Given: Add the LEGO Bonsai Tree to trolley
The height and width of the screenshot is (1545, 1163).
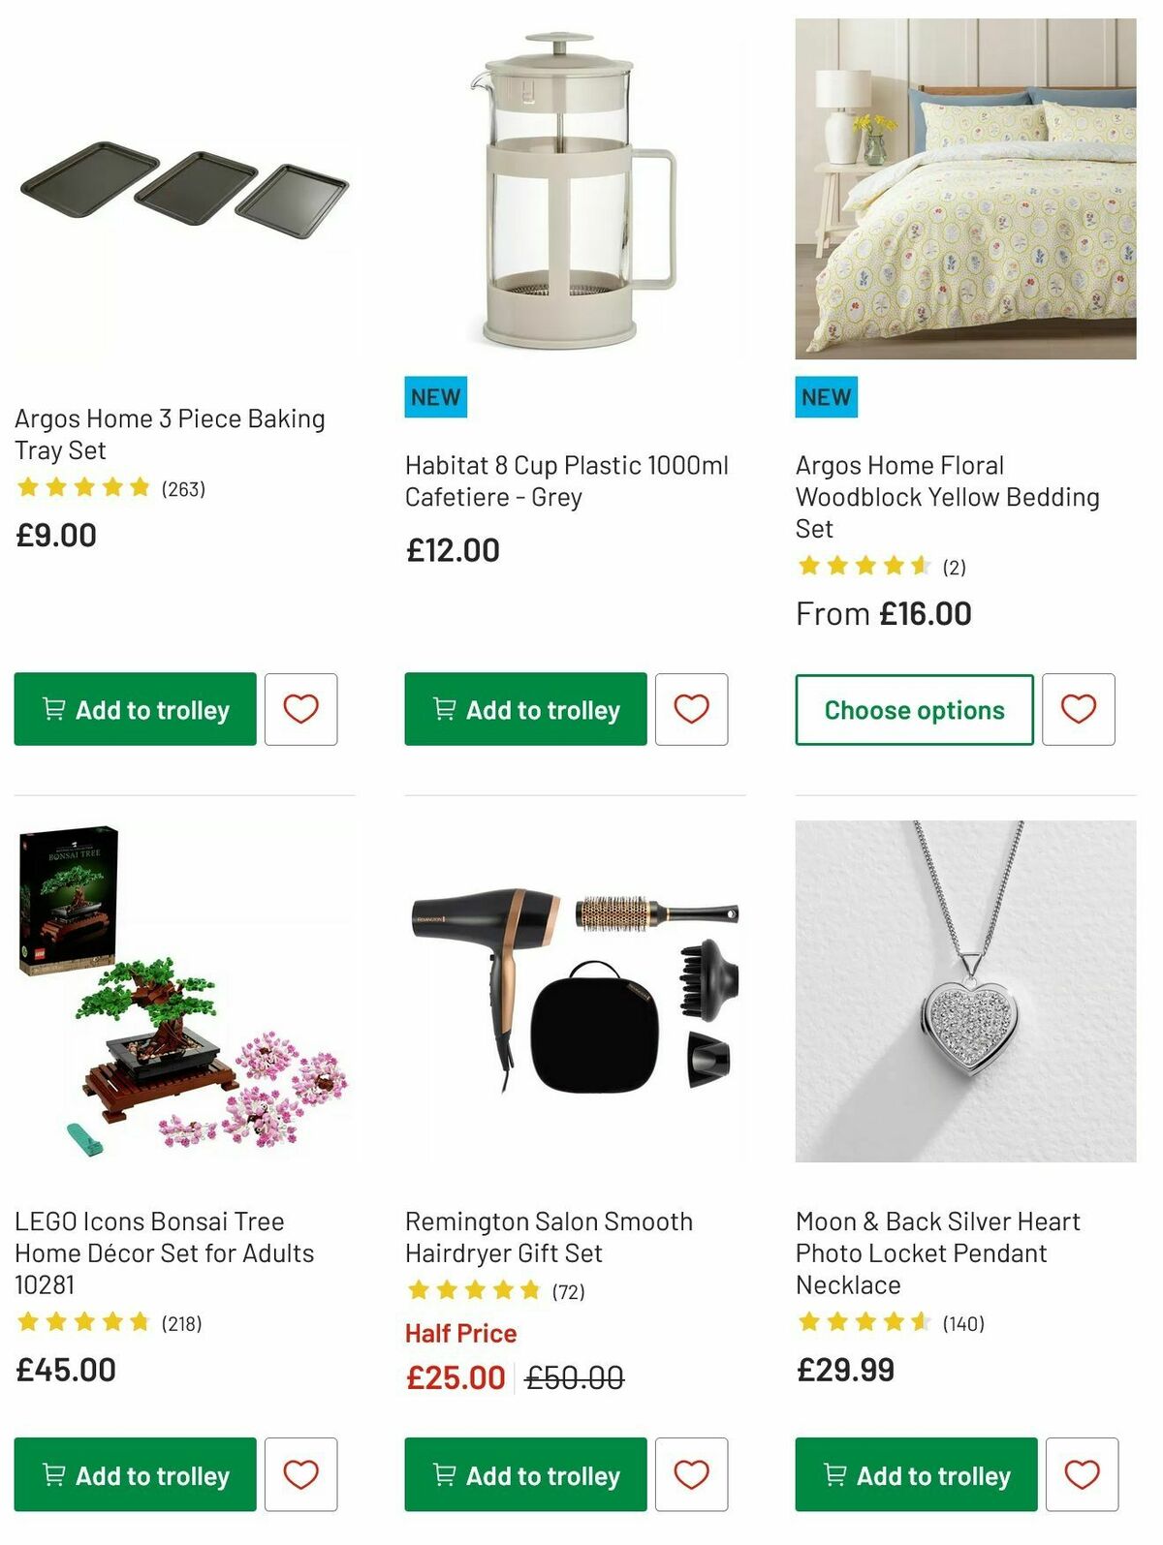Looking at the screenshot, I should click(x=134, y=1475).
